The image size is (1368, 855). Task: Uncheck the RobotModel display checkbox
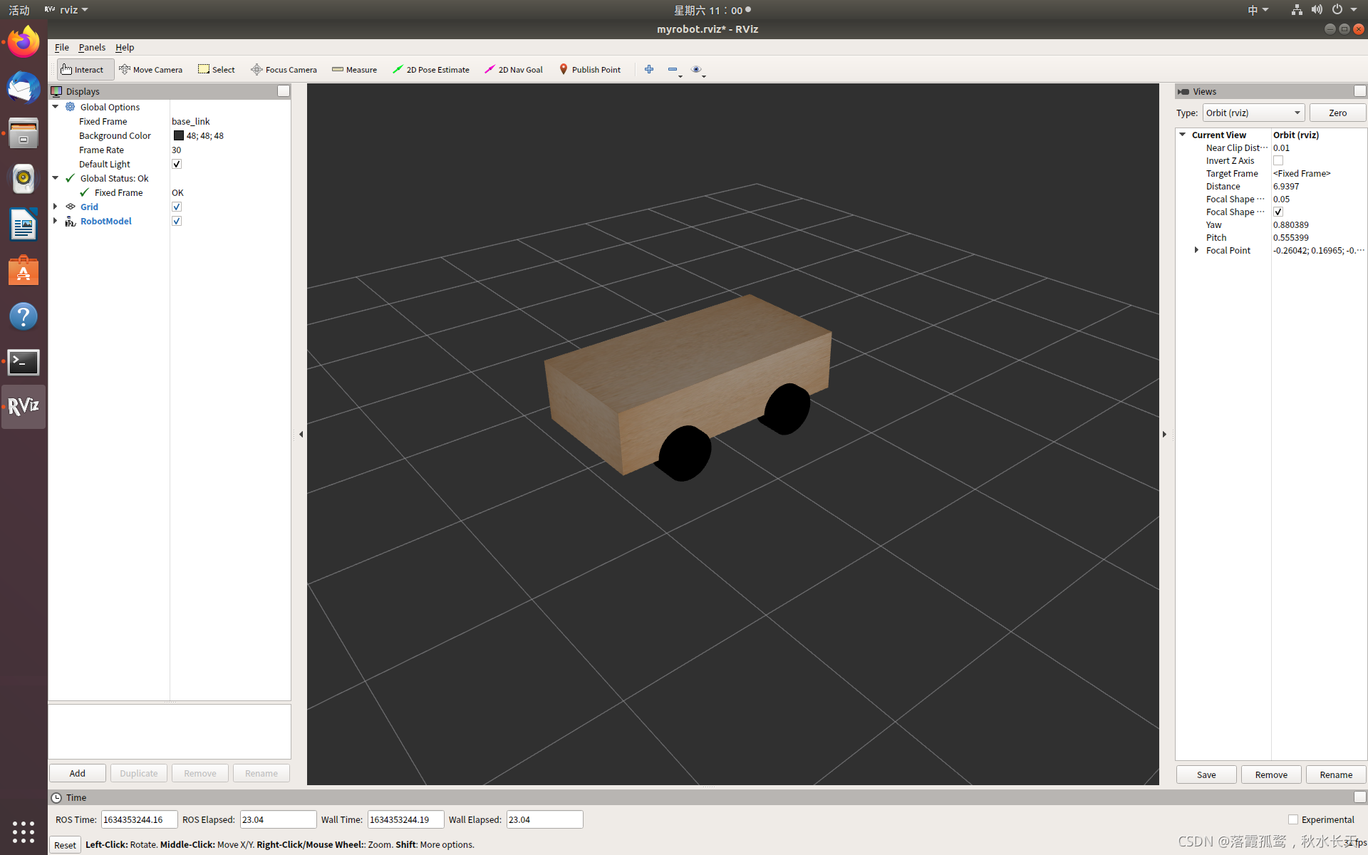coord(177,221)
